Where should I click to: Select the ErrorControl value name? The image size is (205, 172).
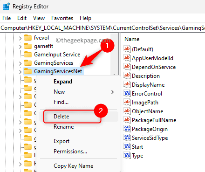tap(147, 94)
